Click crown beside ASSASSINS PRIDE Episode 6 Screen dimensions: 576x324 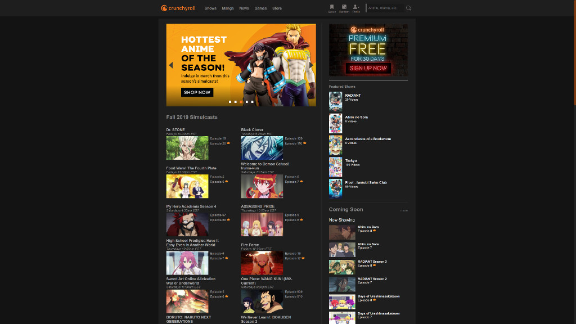pyautogui.click(x=301, y=220)
